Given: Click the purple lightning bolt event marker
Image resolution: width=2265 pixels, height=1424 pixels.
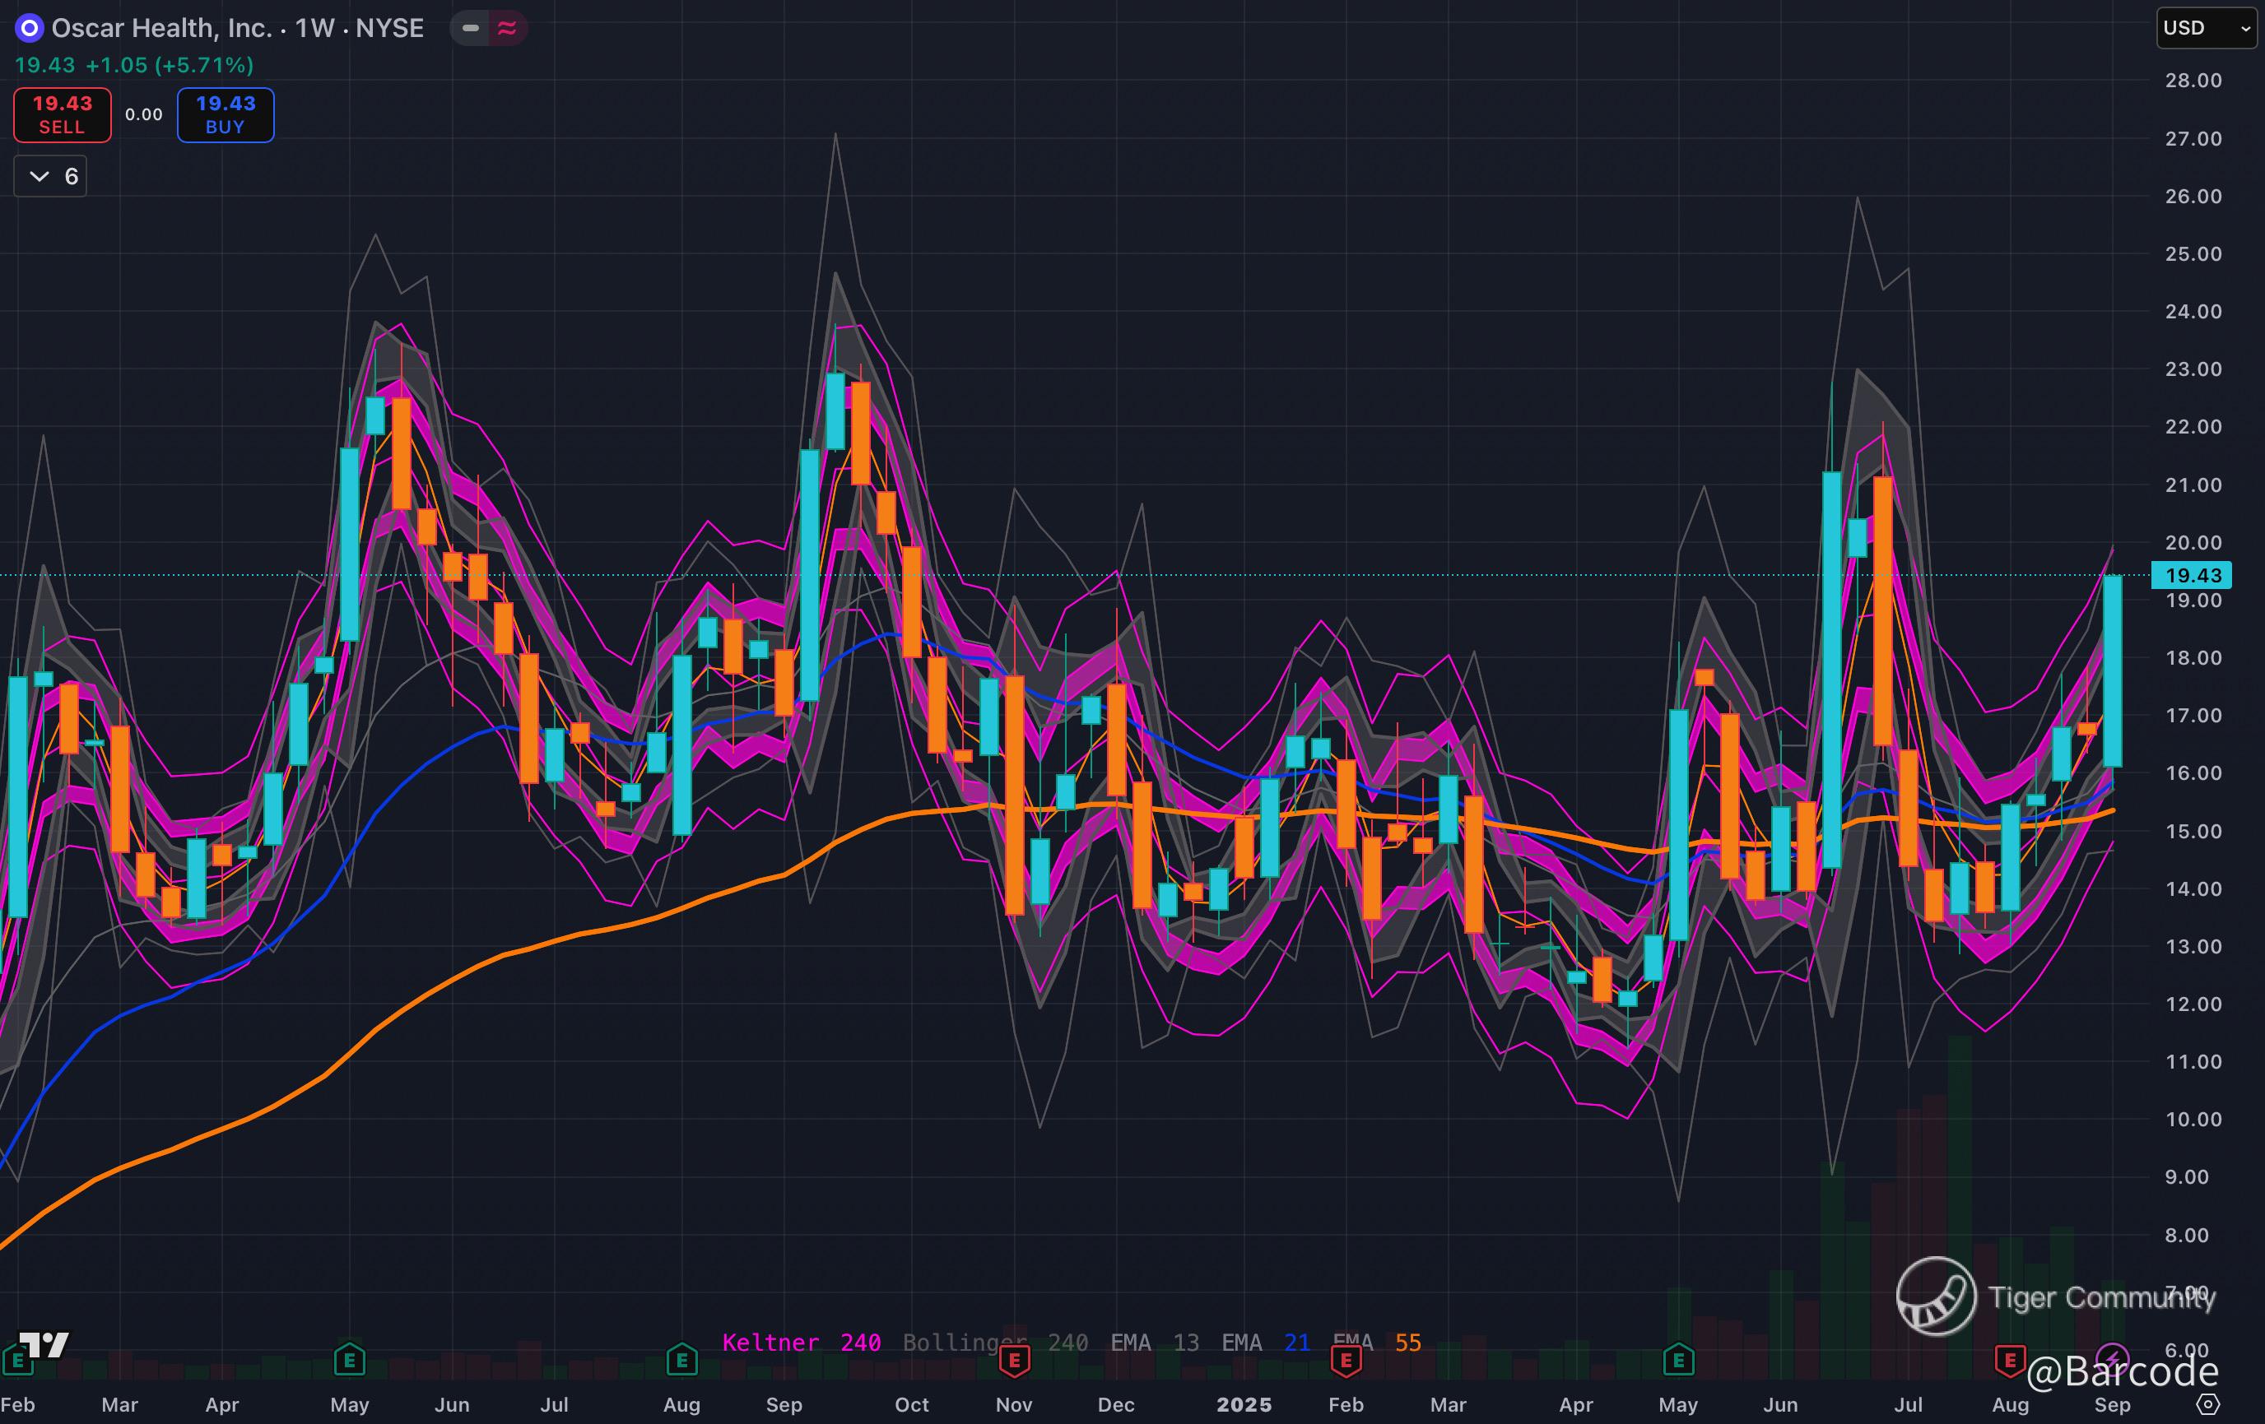Looking at the screenshot, I should (x=2113, y=1358).
